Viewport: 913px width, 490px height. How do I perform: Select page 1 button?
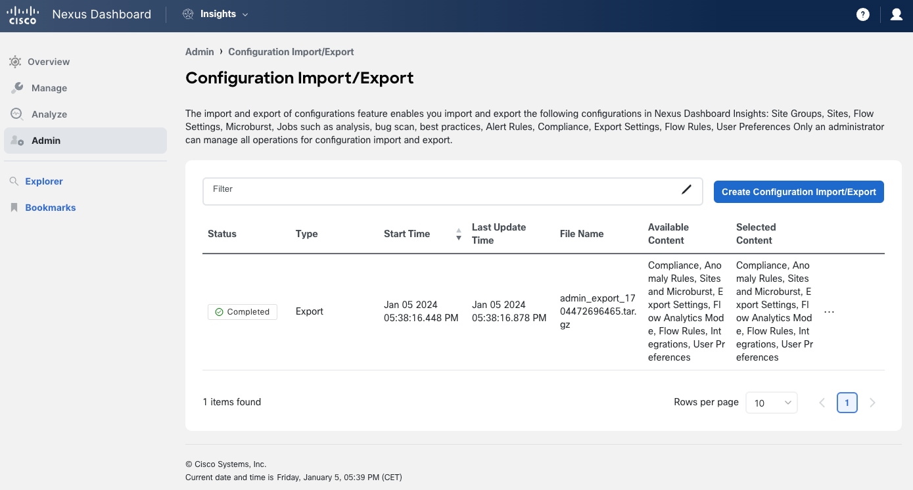tap(847, 403)
